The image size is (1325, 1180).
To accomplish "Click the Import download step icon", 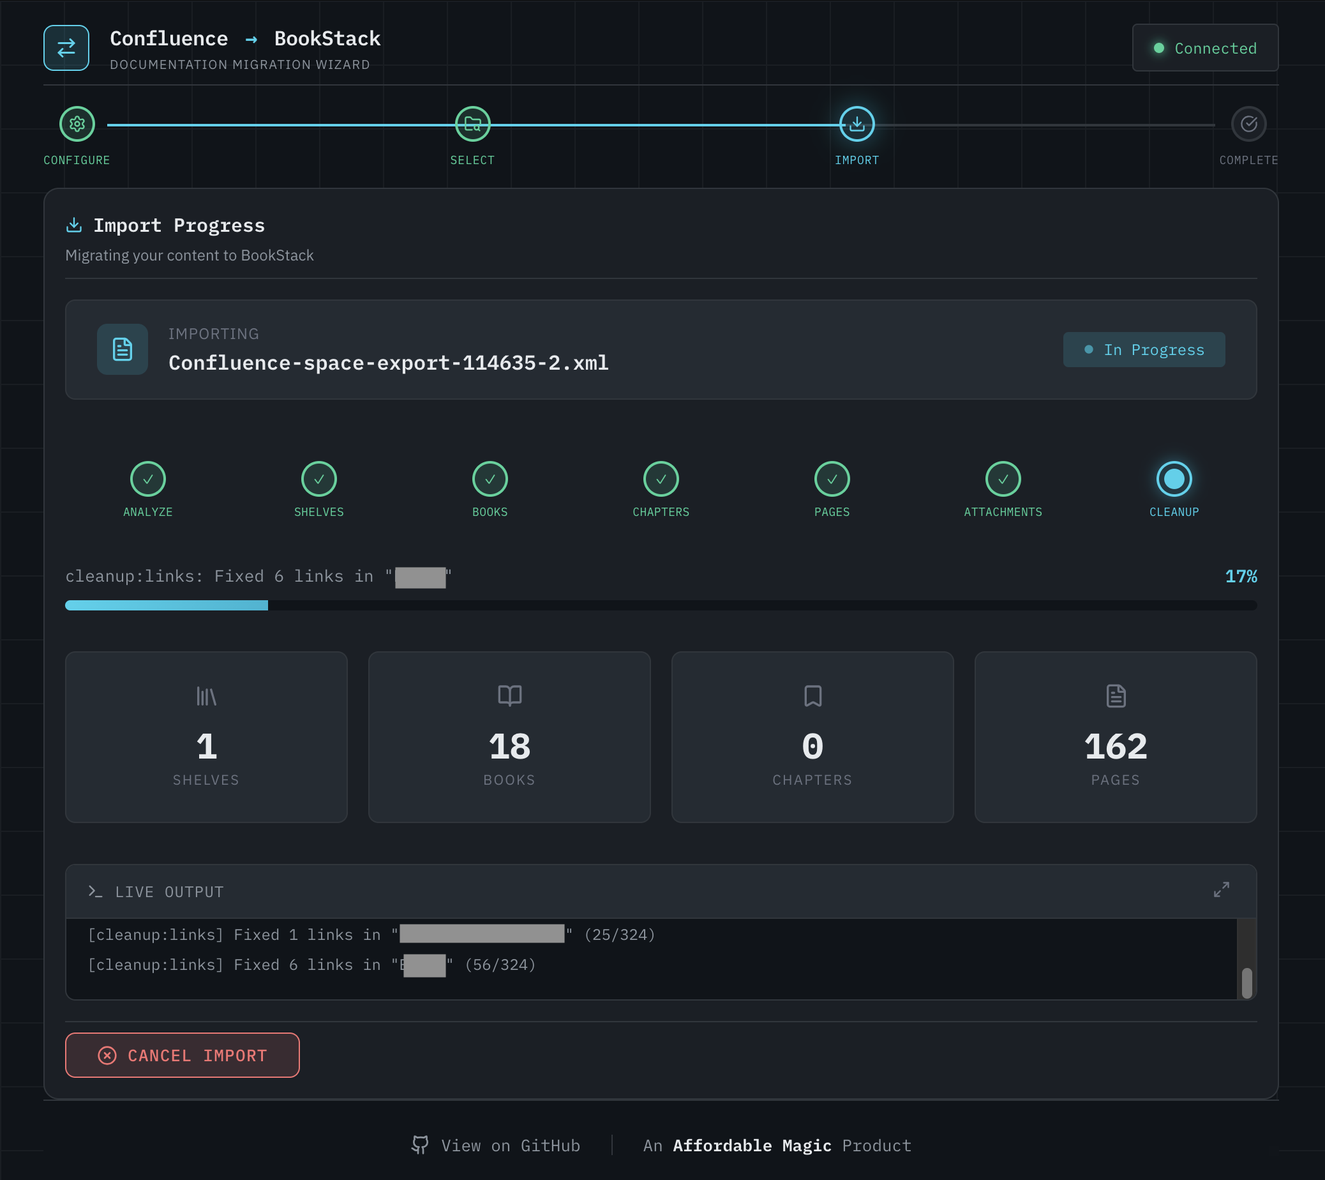I will (x=857, y=124).
